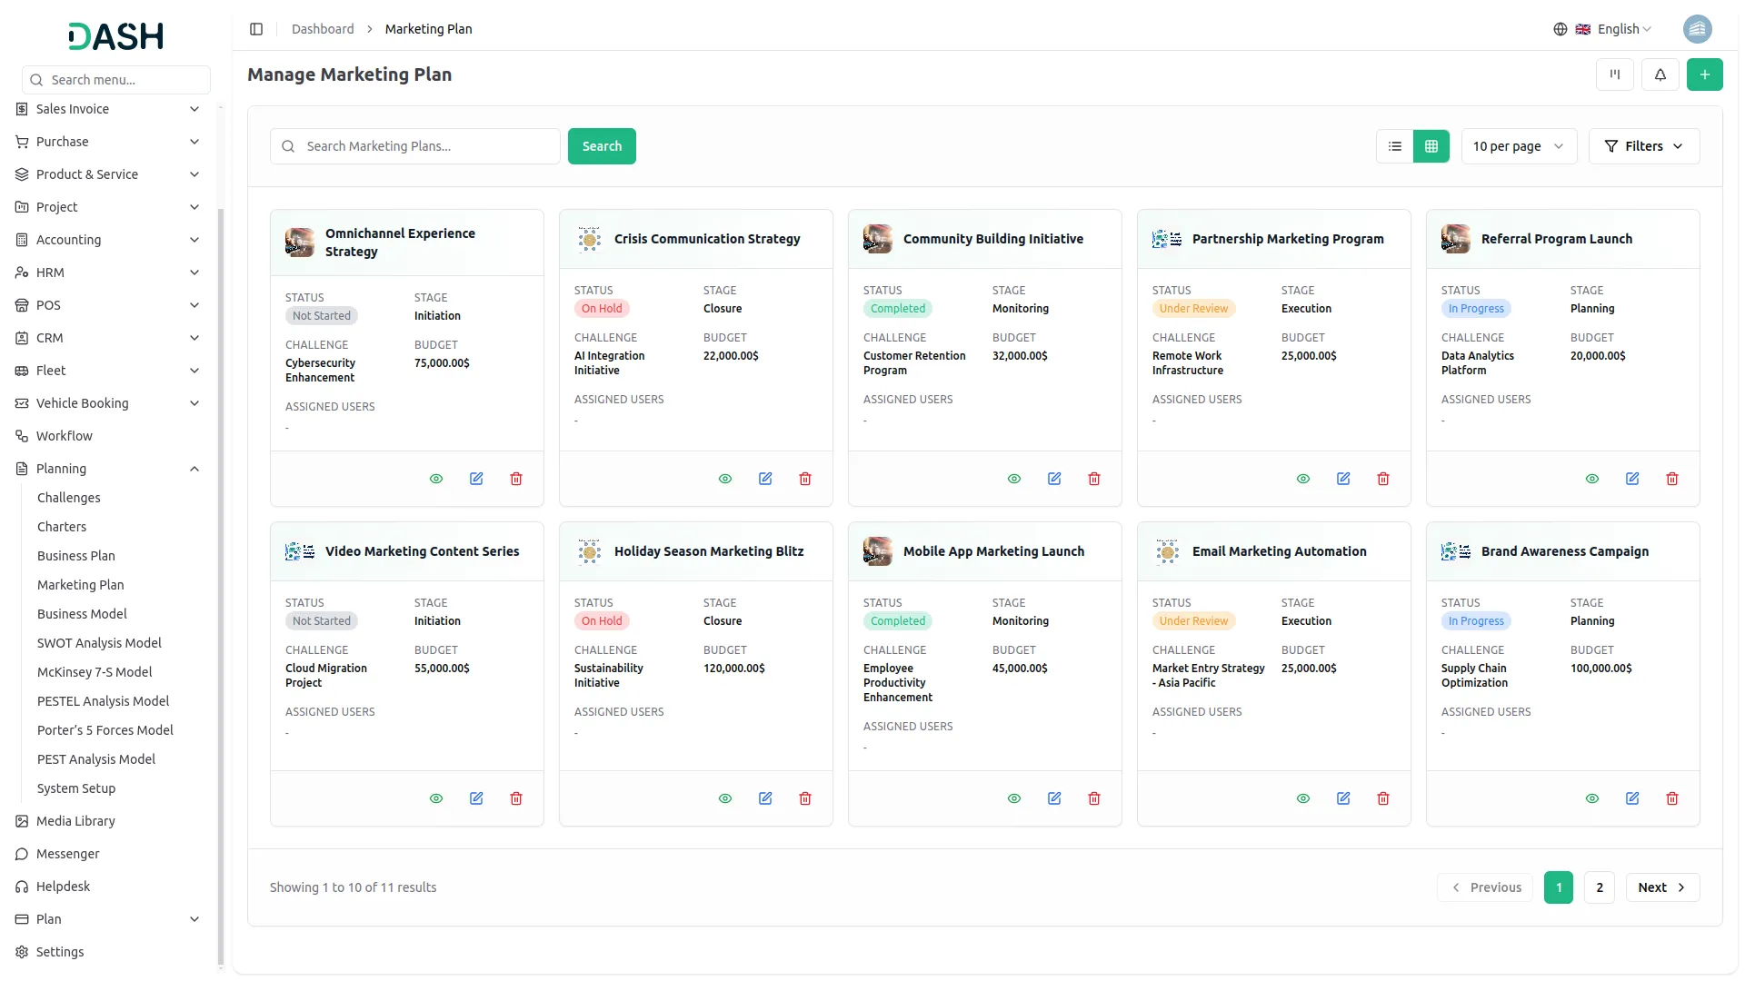Edit the Brand Awareness Campaign plan

tap(1632, 798)
